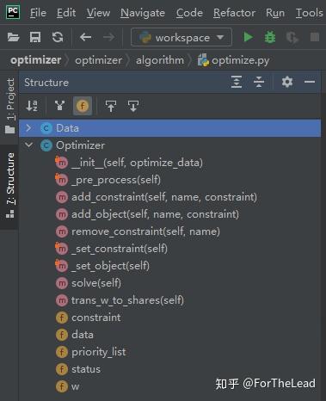Viewport: 326px width, 401px height.
Task: Select add_constraint(self, name, constraint) method
Action: pos(169,197)
